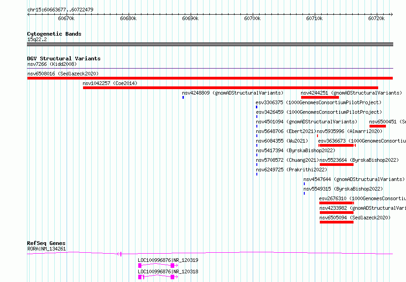This screenshot has width=406, height=282.
Task: Click the red bar under nsv6500451
Action: pyautogui.click(x=378, y=126)
